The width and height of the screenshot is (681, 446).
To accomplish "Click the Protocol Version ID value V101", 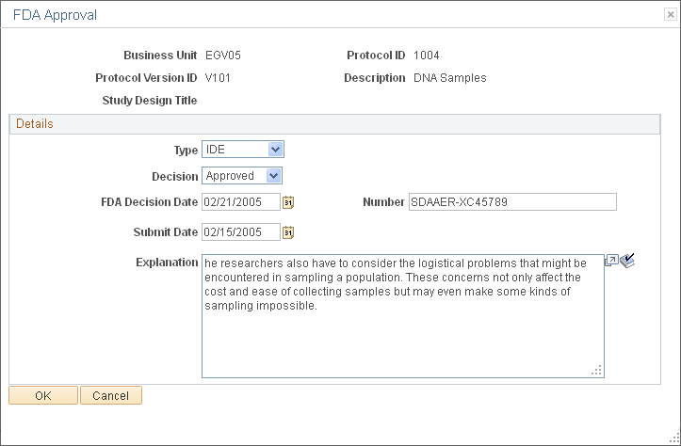I will click(218, 78).
